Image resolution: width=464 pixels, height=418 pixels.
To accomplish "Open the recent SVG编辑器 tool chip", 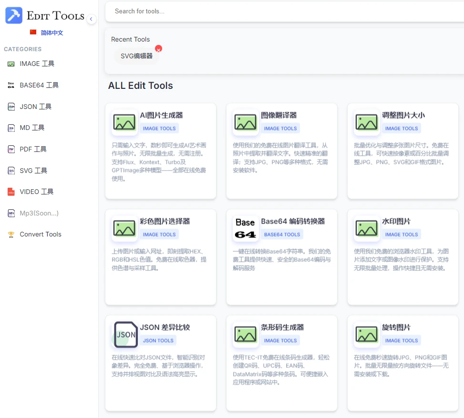I will (136, 56).
